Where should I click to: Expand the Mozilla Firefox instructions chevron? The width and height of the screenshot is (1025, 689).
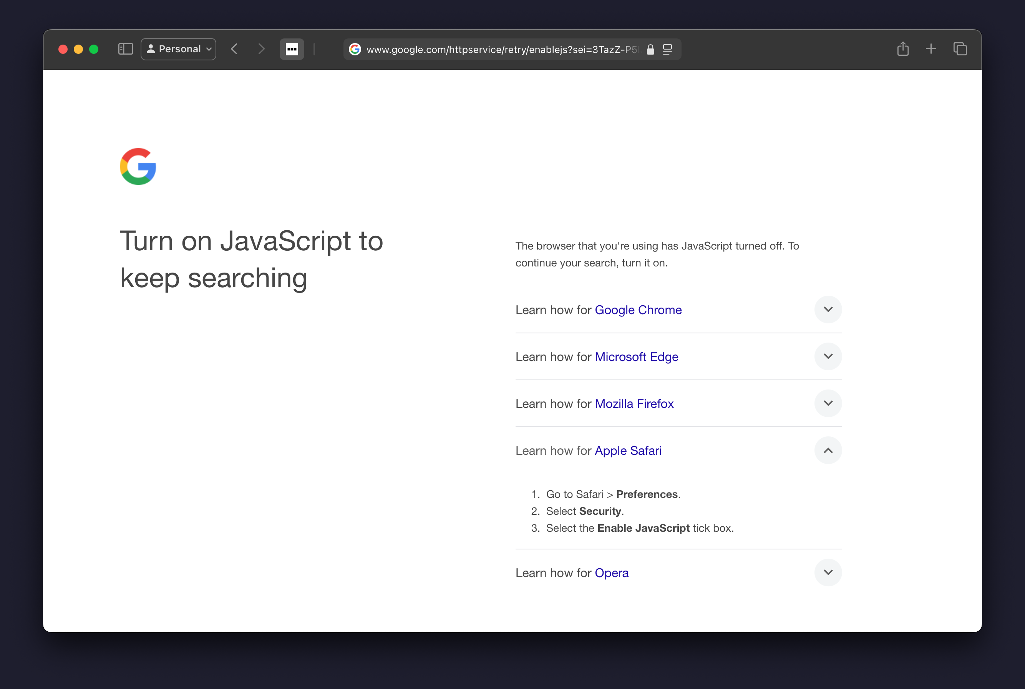[x=828, y=403]
